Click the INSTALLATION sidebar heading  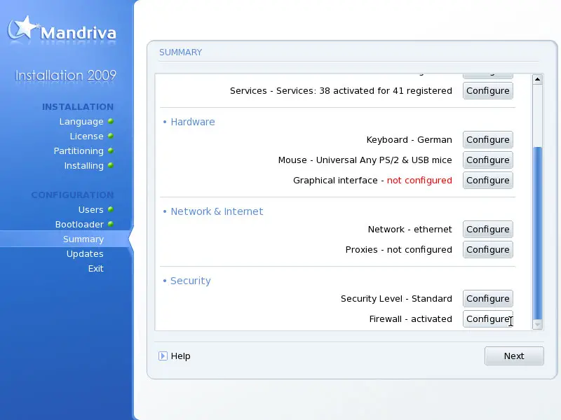(78, 107)
